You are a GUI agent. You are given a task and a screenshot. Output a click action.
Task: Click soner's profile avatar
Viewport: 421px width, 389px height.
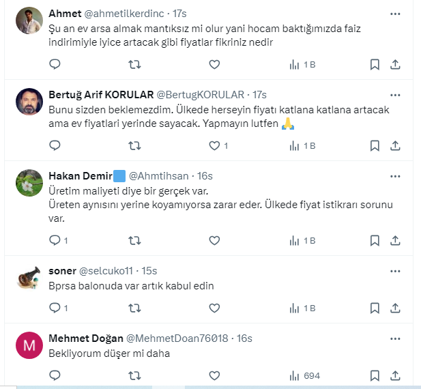(x=29, y=278)
